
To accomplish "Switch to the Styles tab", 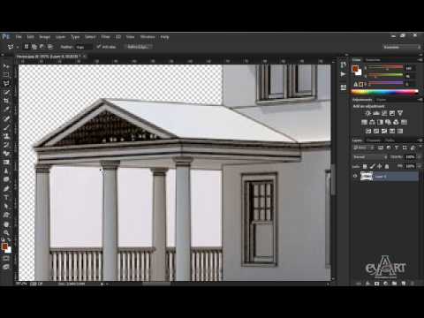I will click(381, 100).
